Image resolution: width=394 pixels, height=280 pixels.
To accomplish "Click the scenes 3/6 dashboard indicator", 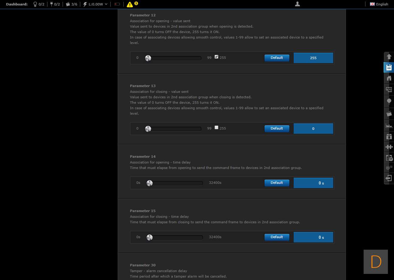I will (72, 4).
